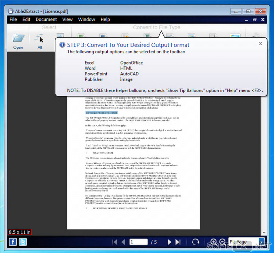This screenshot has width=274, height=253.
Task: Zoom in with the plus magnifier
Action: tap(214, 242)
